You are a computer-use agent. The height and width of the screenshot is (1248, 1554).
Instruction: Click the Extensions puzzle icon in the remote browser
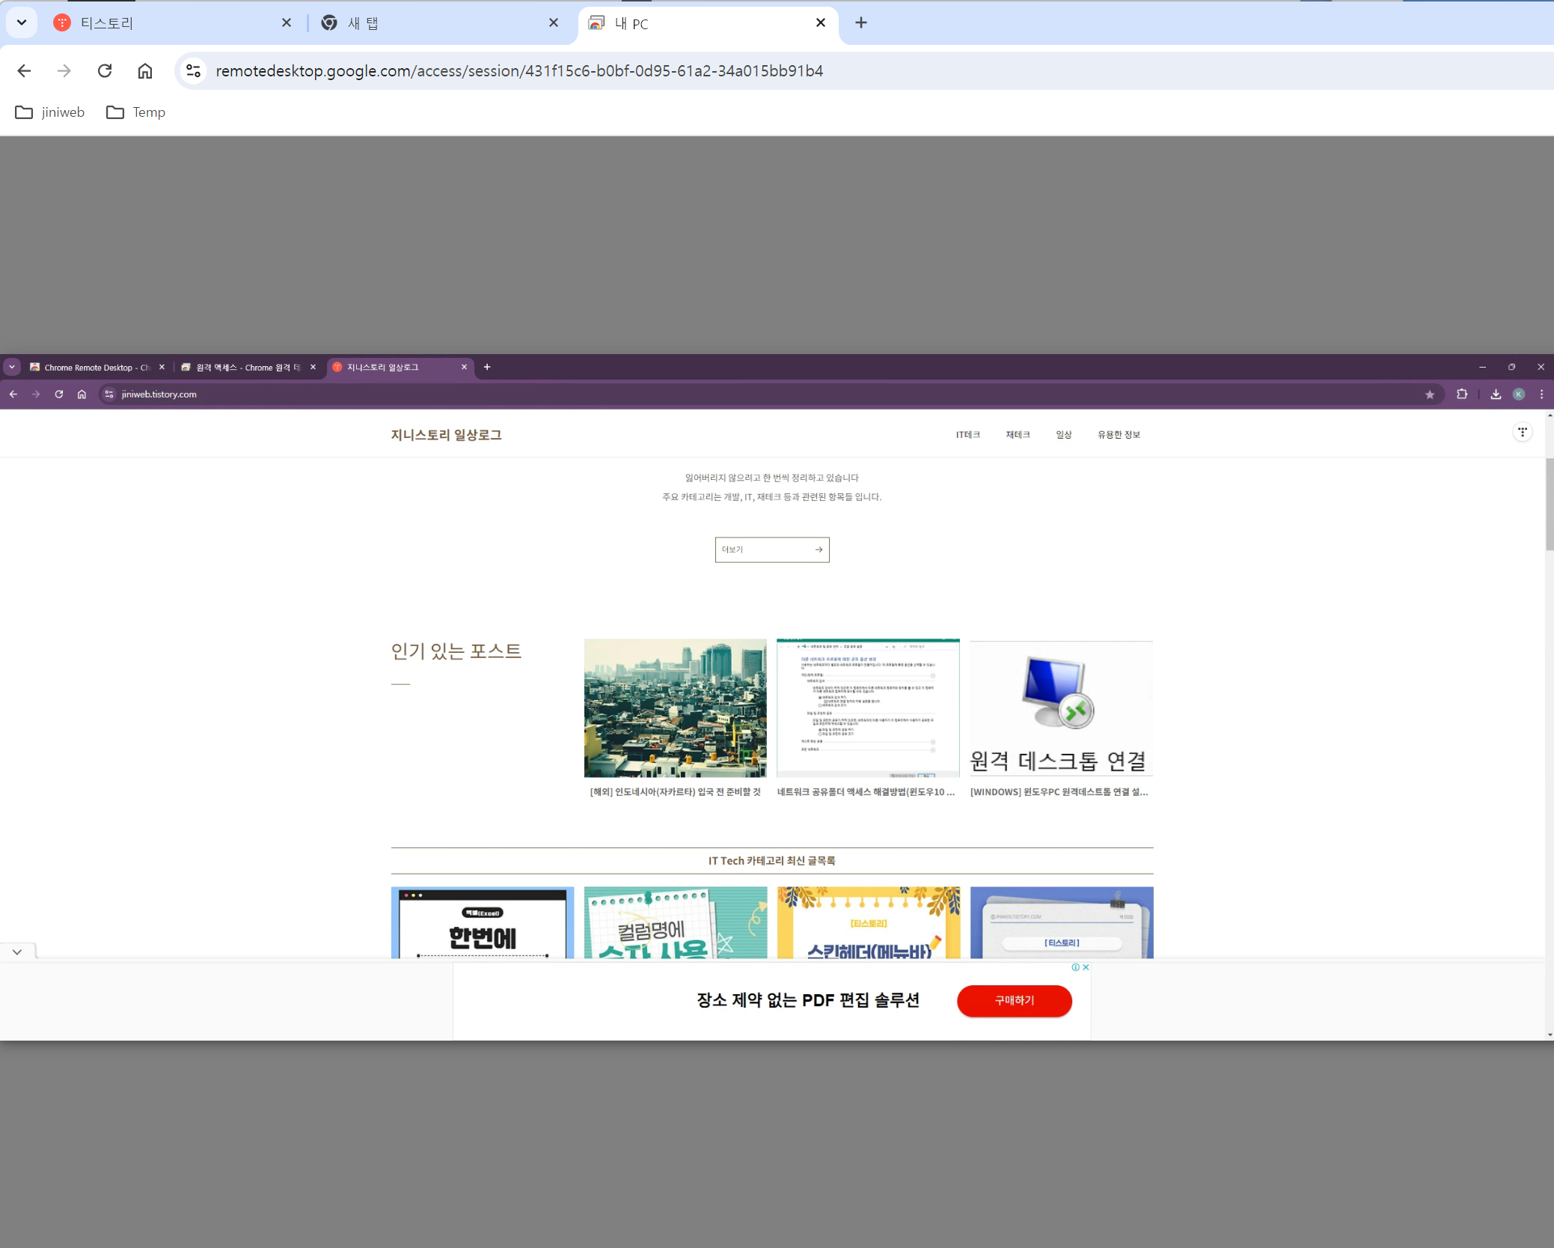click(x=1461, y=395)
